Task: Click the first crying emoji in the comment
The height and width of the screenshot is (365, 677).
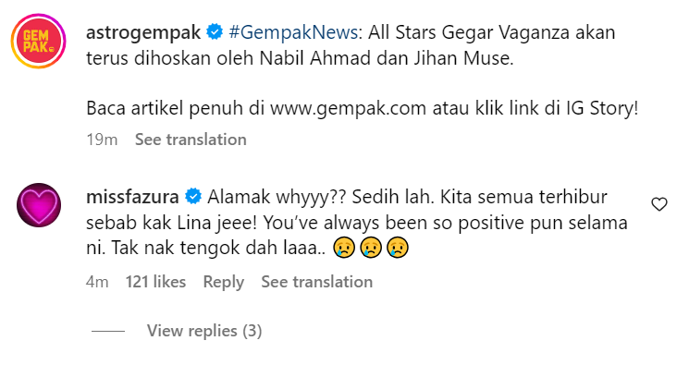Action: [x=344, y=248]
